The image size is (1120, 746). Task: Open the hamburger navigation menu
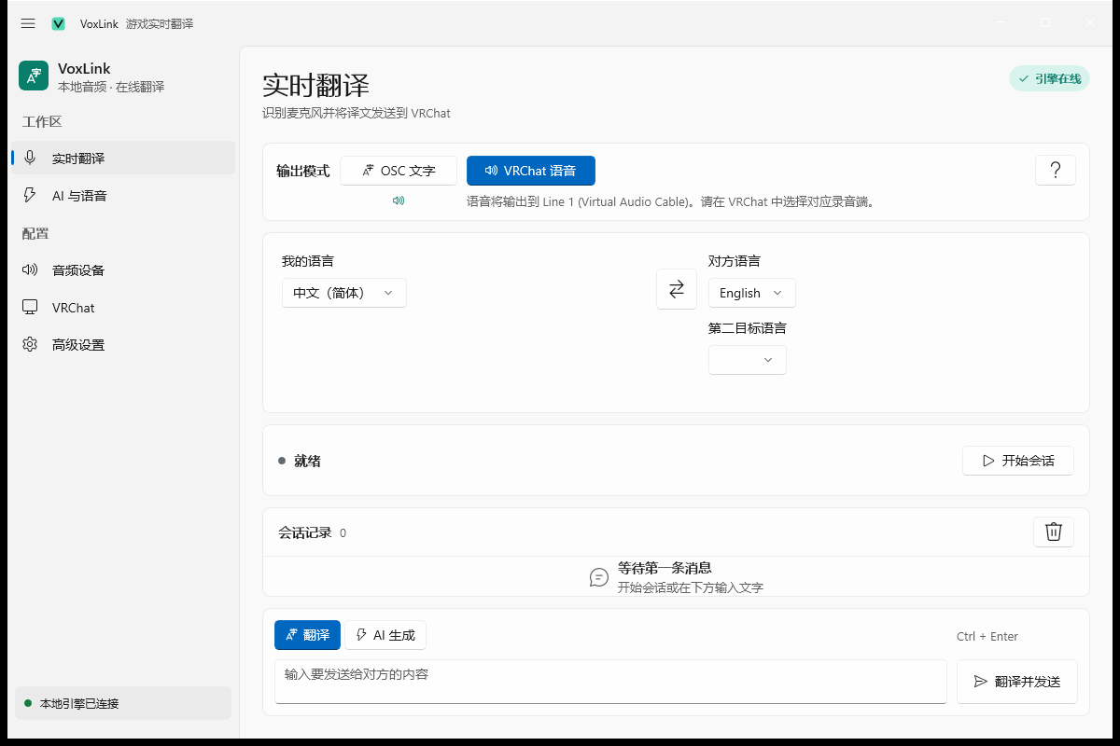[28, 23]
